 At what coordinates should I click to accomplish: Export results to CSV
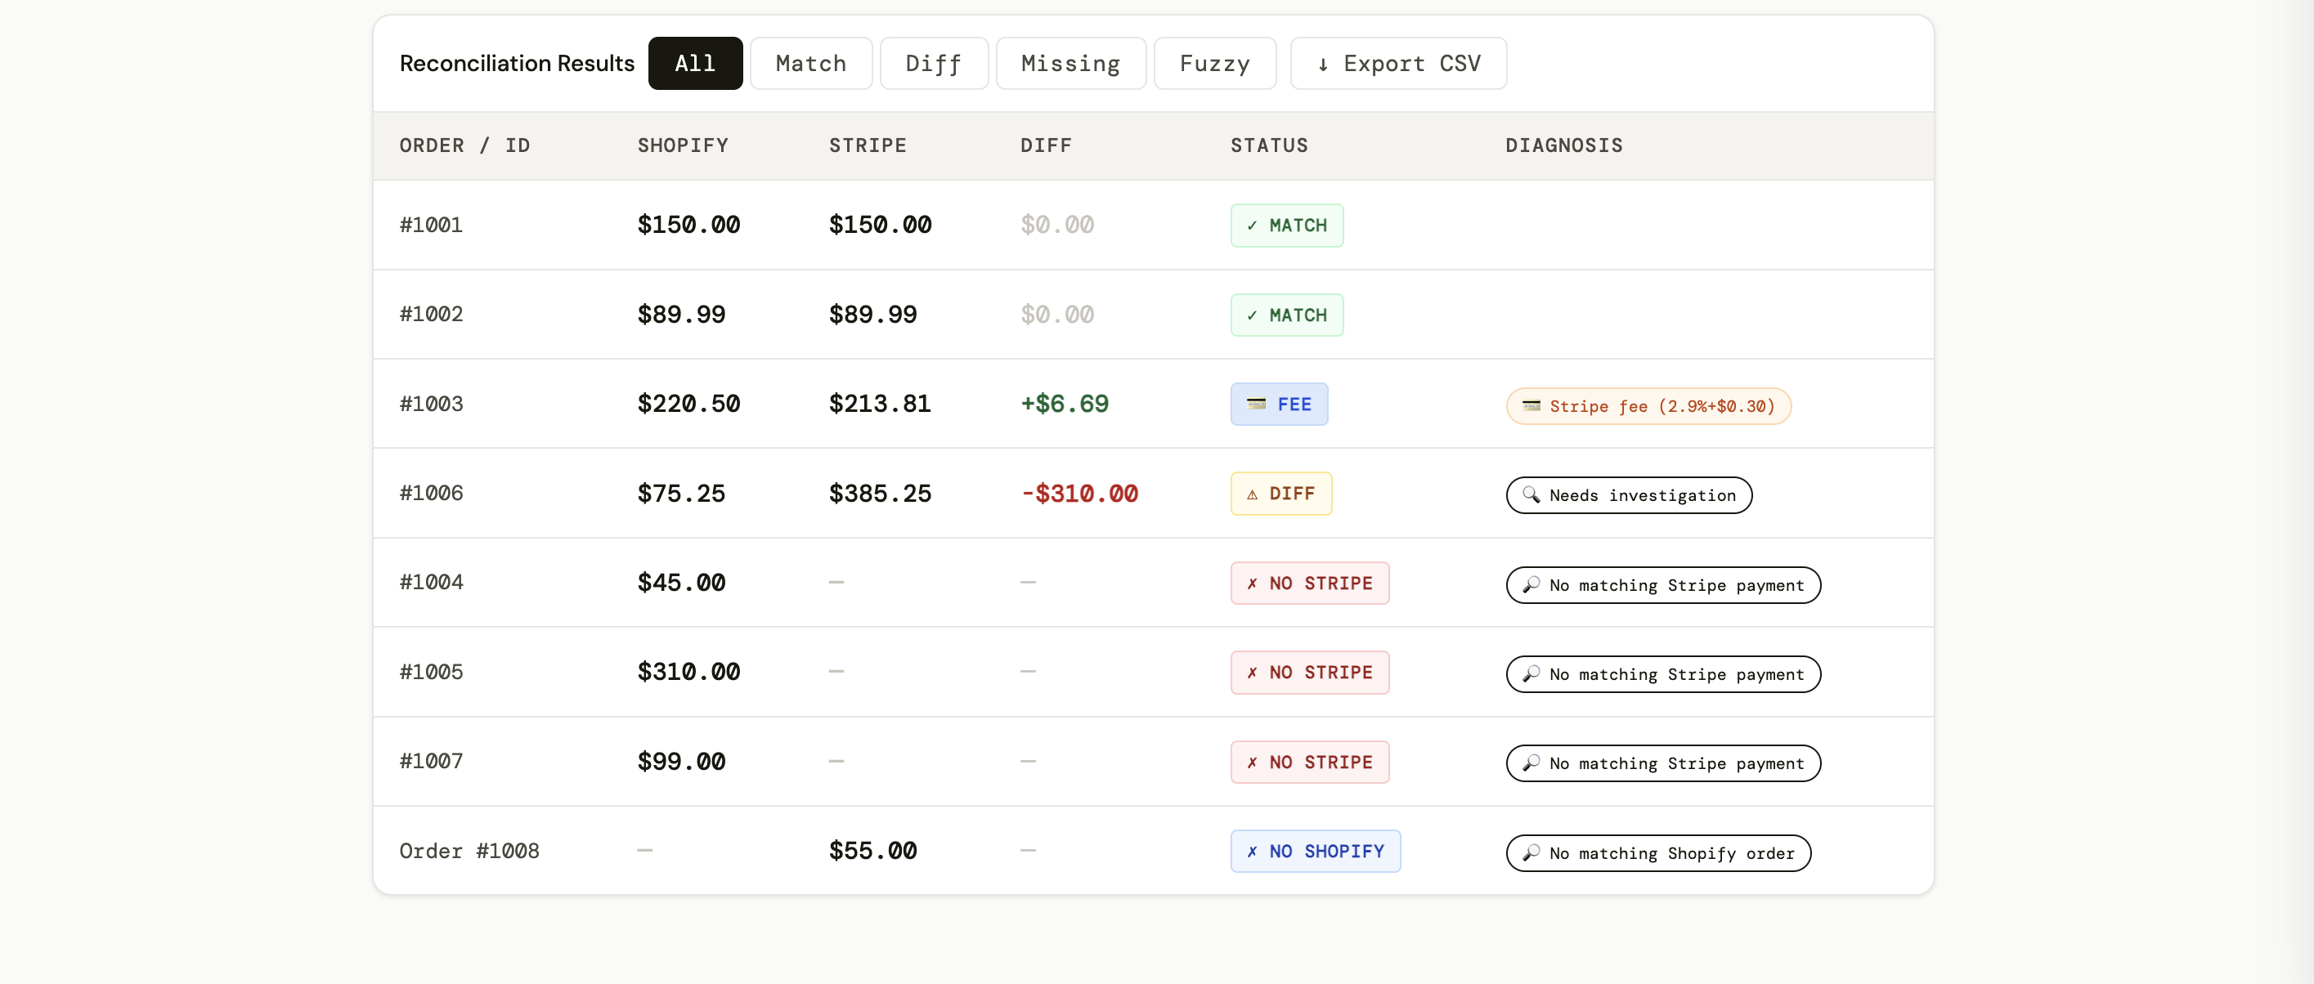tap(1397, 64)
